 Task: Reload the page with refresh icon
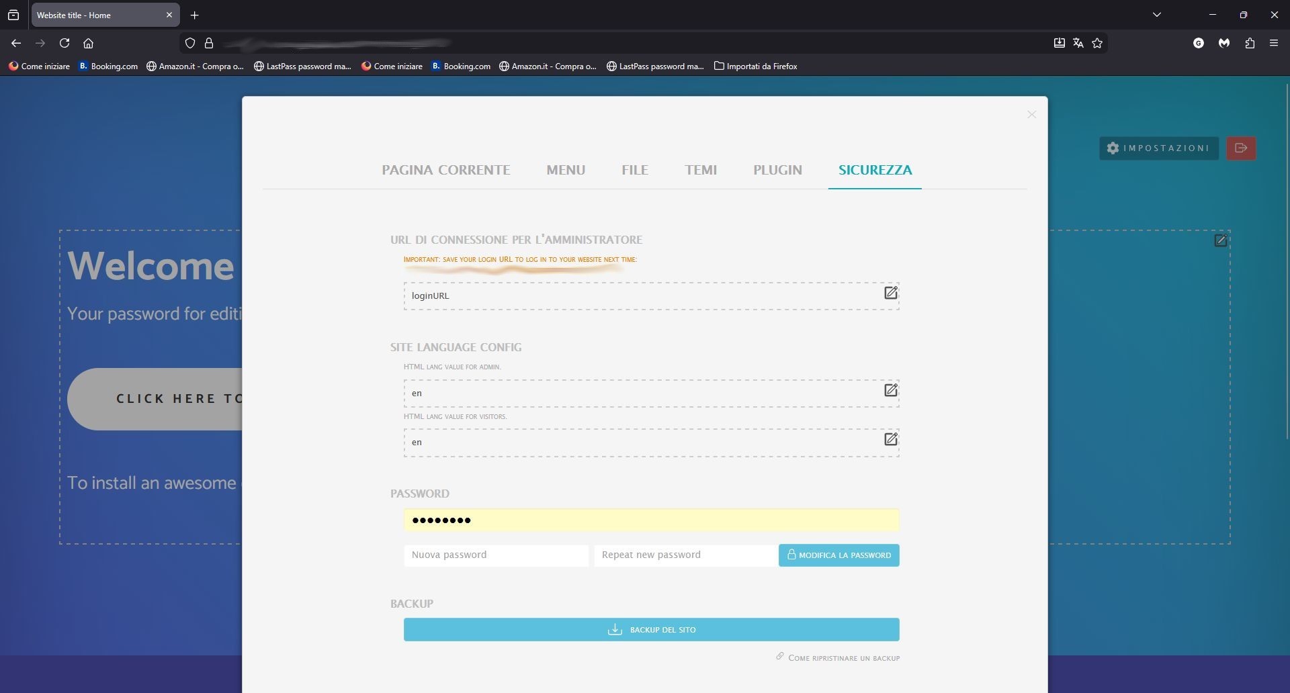[x=64, y=43]
